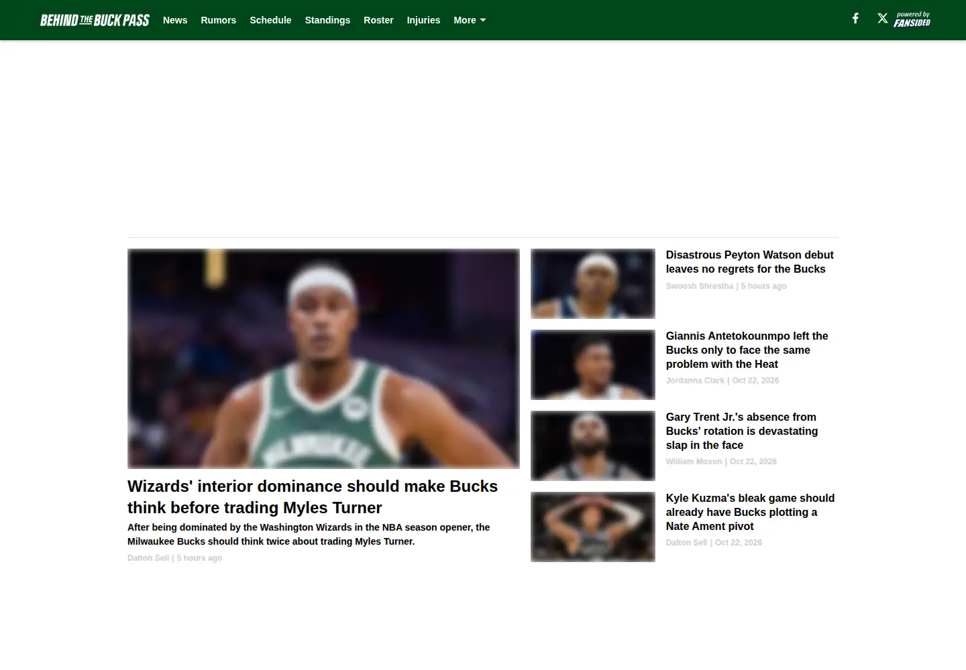Open the Myles Turner featured article image
This screenshot has height=670, width=966.
[323, 358]
